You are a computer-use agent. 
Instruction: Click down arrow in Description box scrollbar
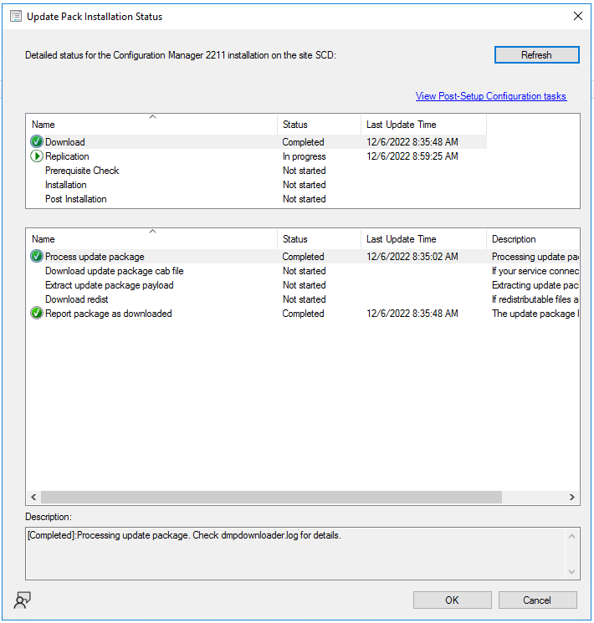(571, 572)
